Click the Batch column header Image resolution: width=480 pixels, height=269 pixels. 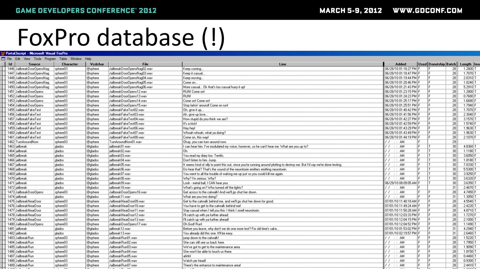[451, 64]
